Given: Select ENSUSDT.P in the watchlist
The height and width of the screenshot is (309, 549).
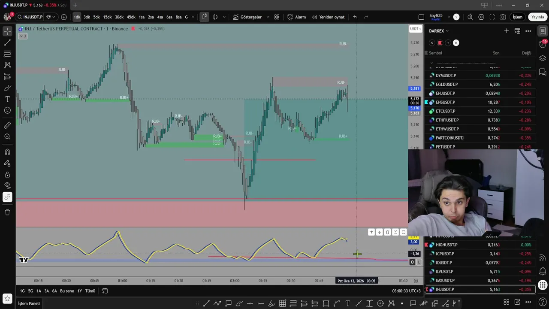Looking at the screenshot, I should 480,102.
